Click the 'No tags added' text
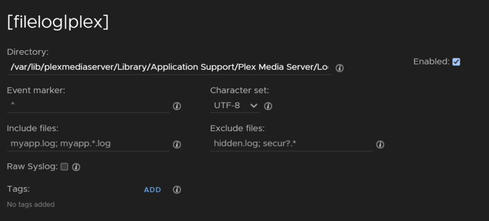Viewport: 489px width, 221px height. point(31,205)
